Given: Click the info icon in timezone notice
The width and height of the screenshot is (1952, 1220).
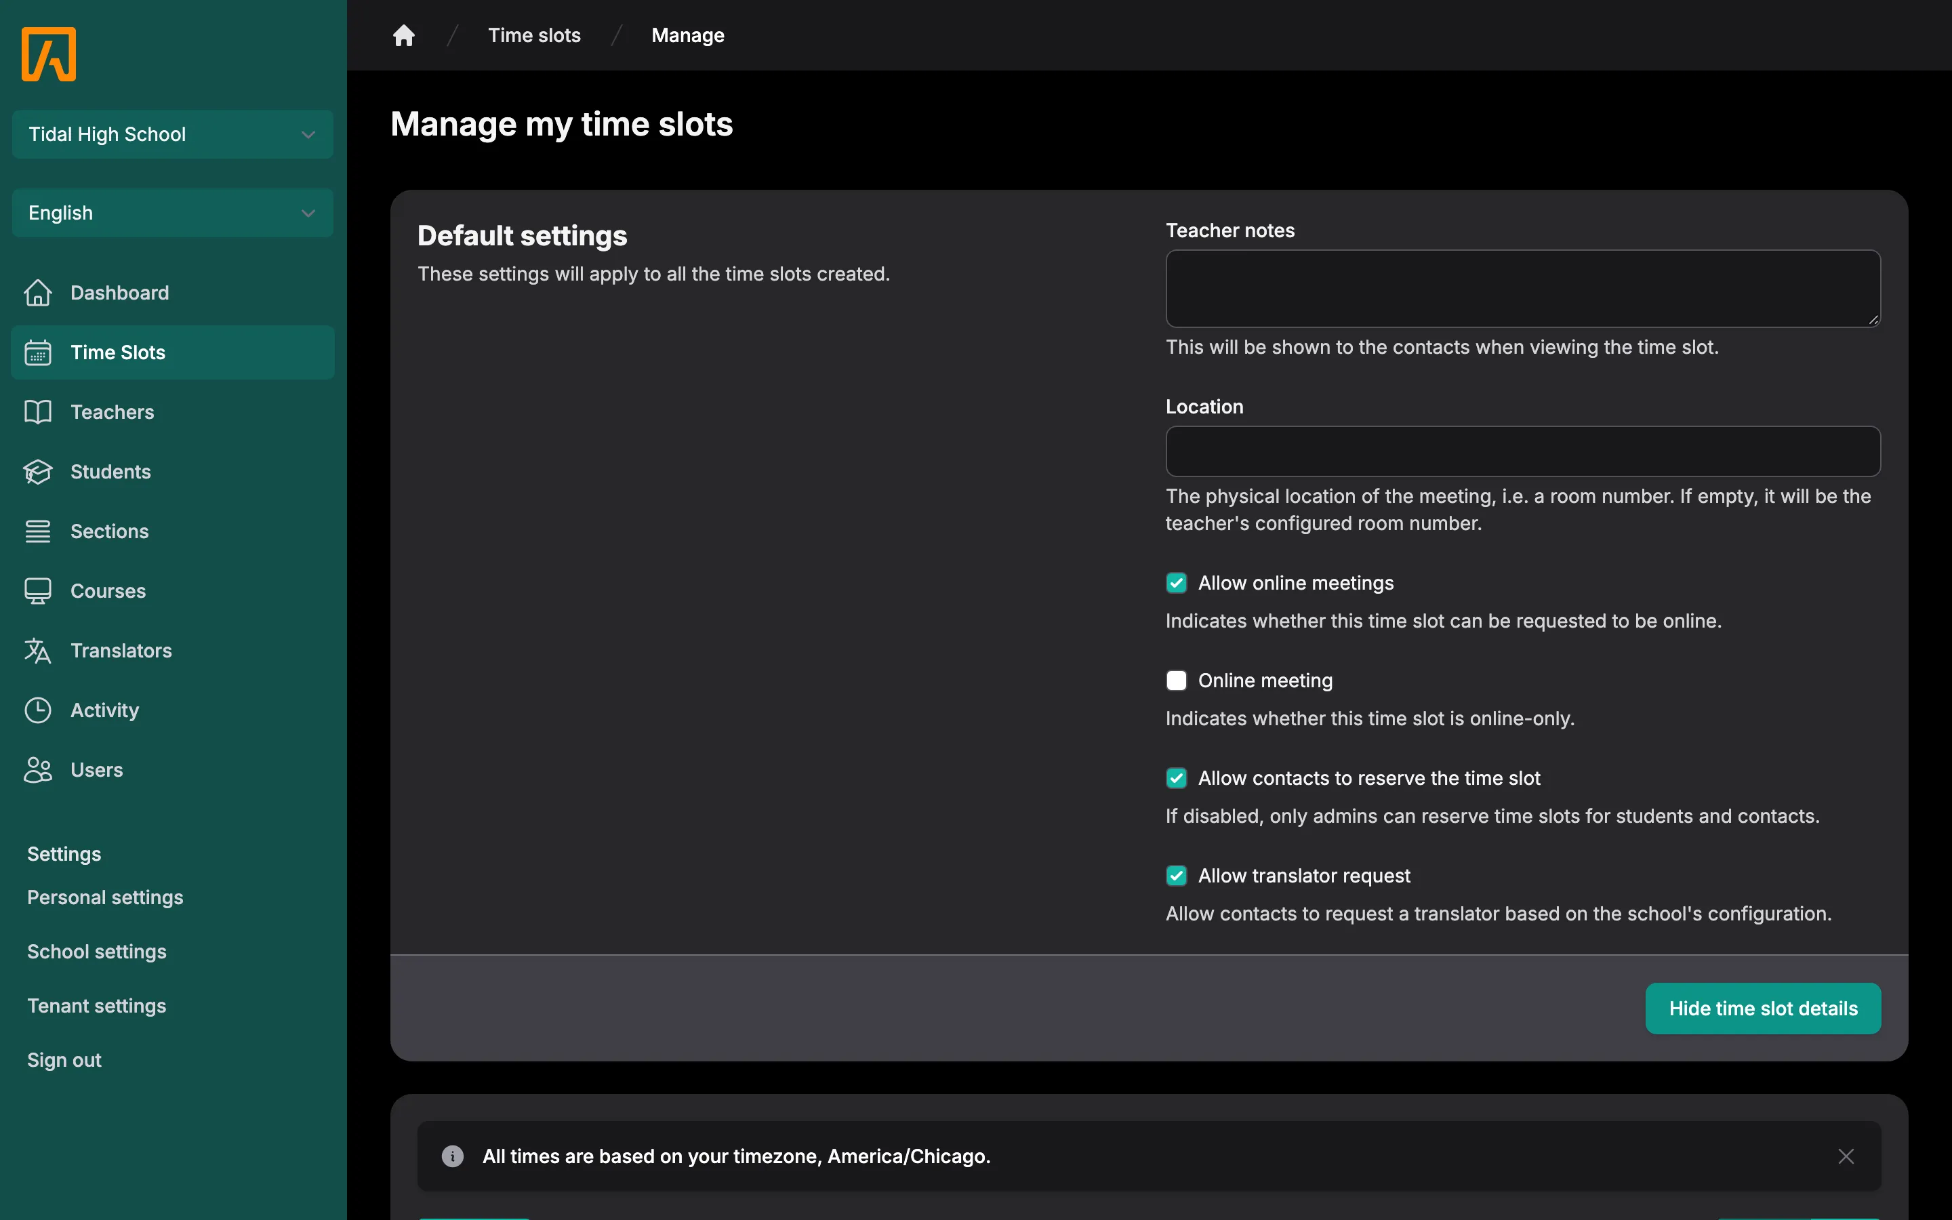Looking at the screenshot, I should 453,1156.
